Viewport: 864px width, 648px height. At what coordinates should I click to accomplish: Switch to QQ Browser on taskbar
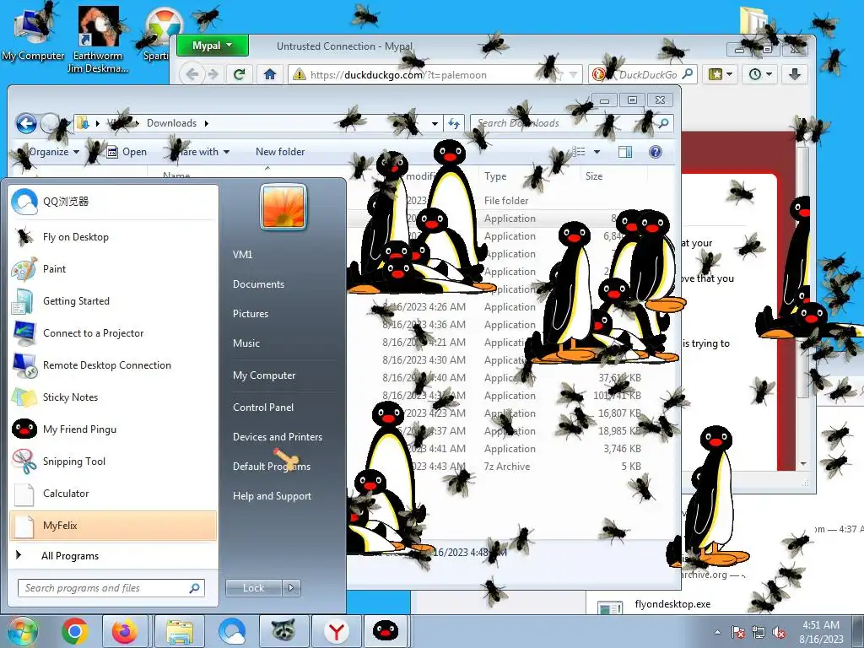(232, 631)
